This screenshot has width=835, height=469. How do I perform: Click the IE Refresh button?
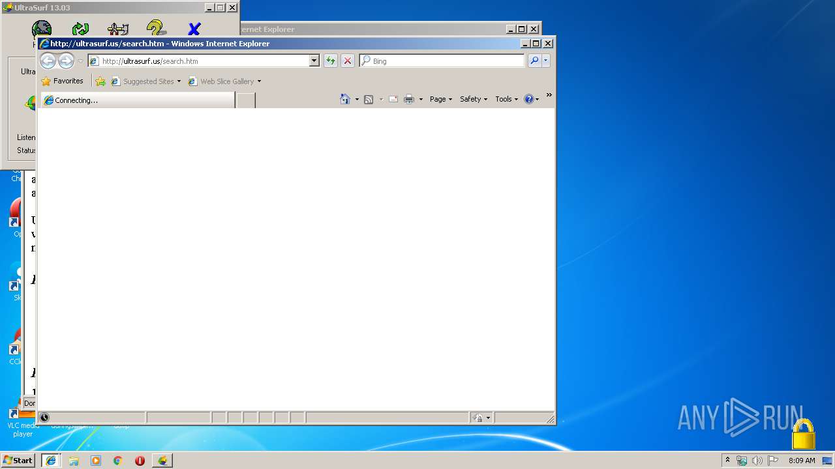click(331, 61)
